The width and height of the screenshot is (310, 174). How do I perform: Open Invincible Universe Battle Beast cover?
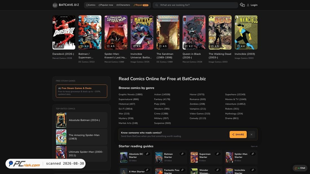(142, 32)
